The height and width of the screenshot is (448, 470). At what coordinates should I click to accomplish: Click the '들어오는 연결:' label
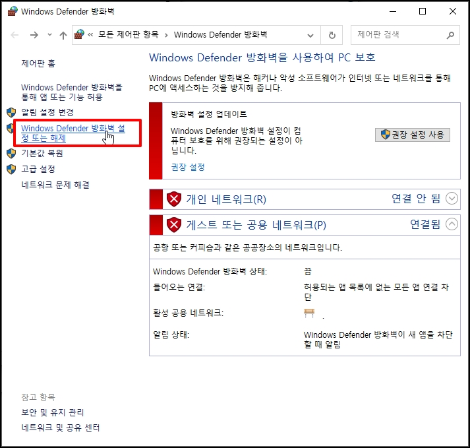click(x=179, y=288)
